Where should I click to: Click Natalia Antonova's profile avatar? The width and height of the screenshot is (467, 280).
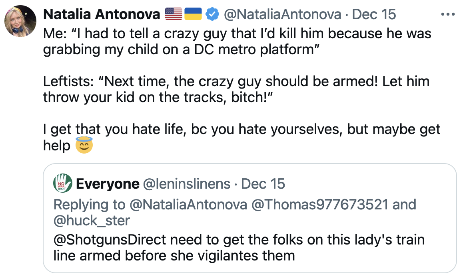(x=20, y=21)
